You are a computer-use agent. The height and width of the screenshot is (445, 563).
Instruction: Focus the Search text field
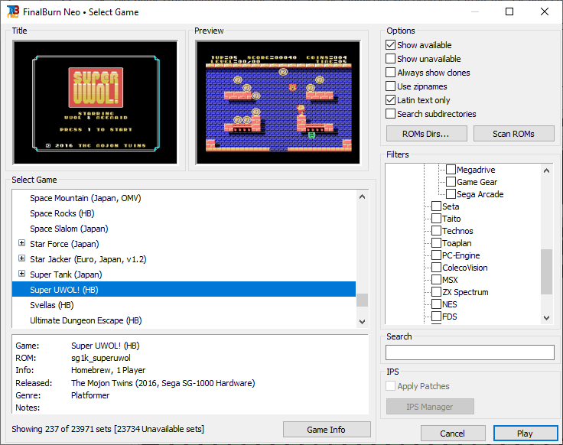470,352
